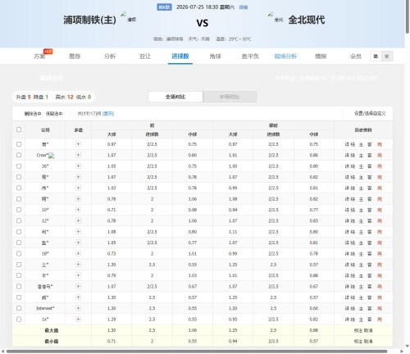Switch to the 半场对比 comparison view
Screen dimensions: 410x354
[230, 97]
